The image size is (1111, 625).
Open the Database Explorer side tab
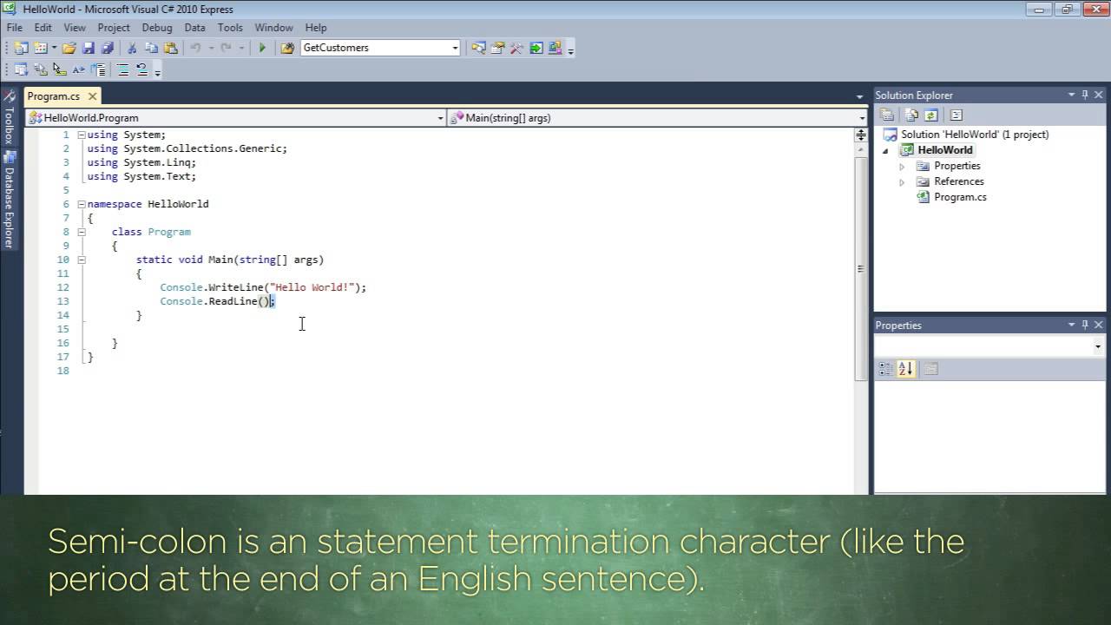9,200
